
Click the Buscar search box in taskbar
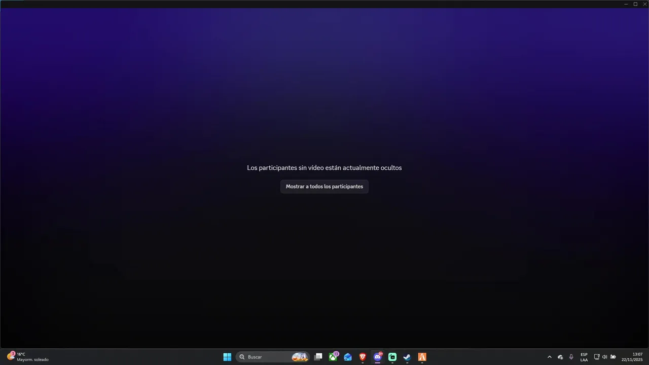[x=273, y=357]
